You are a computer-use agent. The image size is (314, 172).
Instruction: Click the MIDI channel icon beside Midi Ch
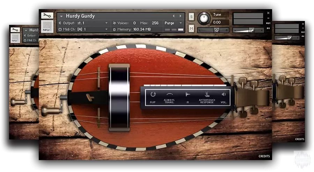click(x=60, y=29)
